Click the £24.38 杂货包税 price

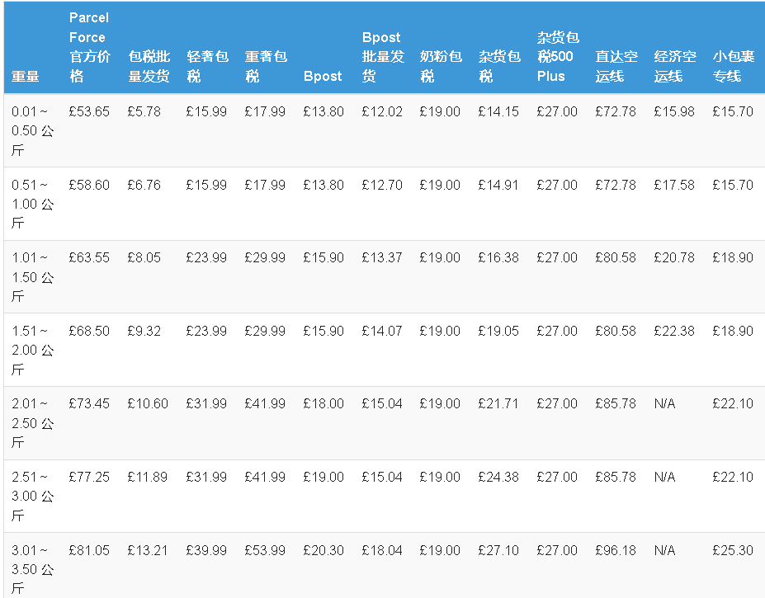click(x=498, y=477)
